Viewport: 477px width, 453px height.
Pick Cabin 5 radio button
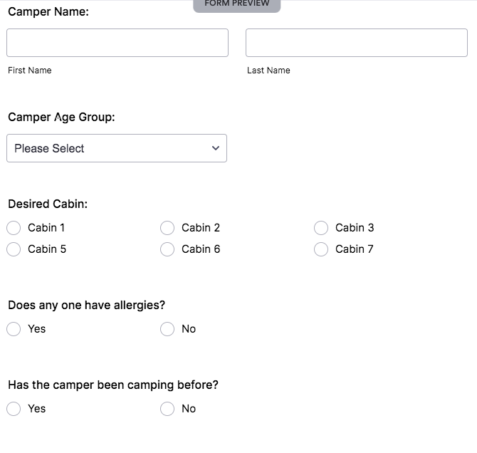(x=14, y=249)
